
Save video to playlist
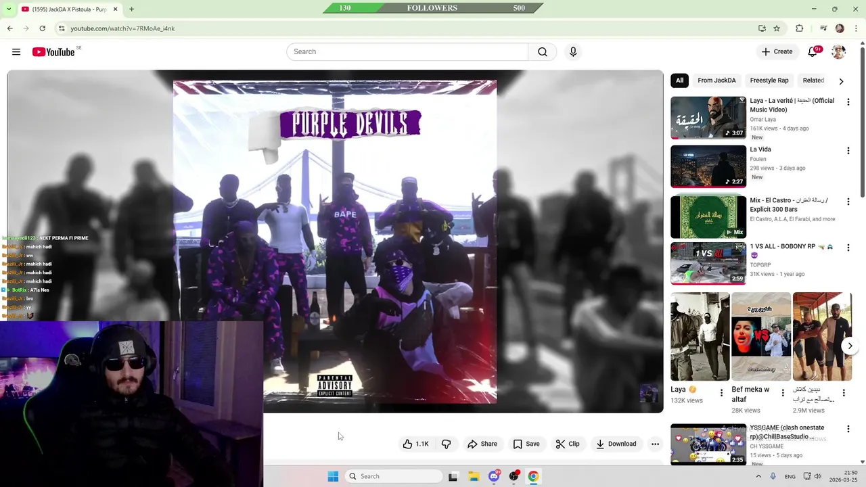526,444
